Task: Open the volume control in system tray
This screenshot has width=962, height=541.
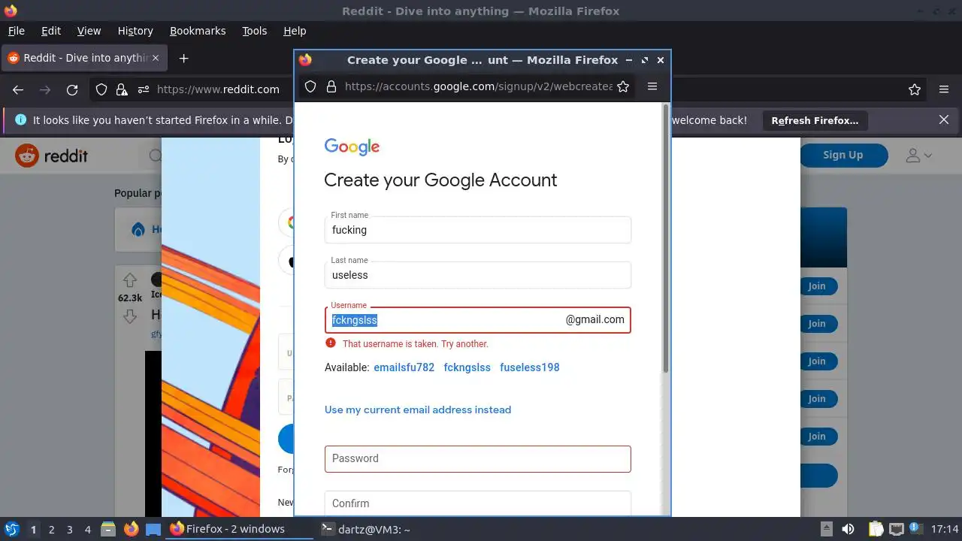Action: pos(848,529)
